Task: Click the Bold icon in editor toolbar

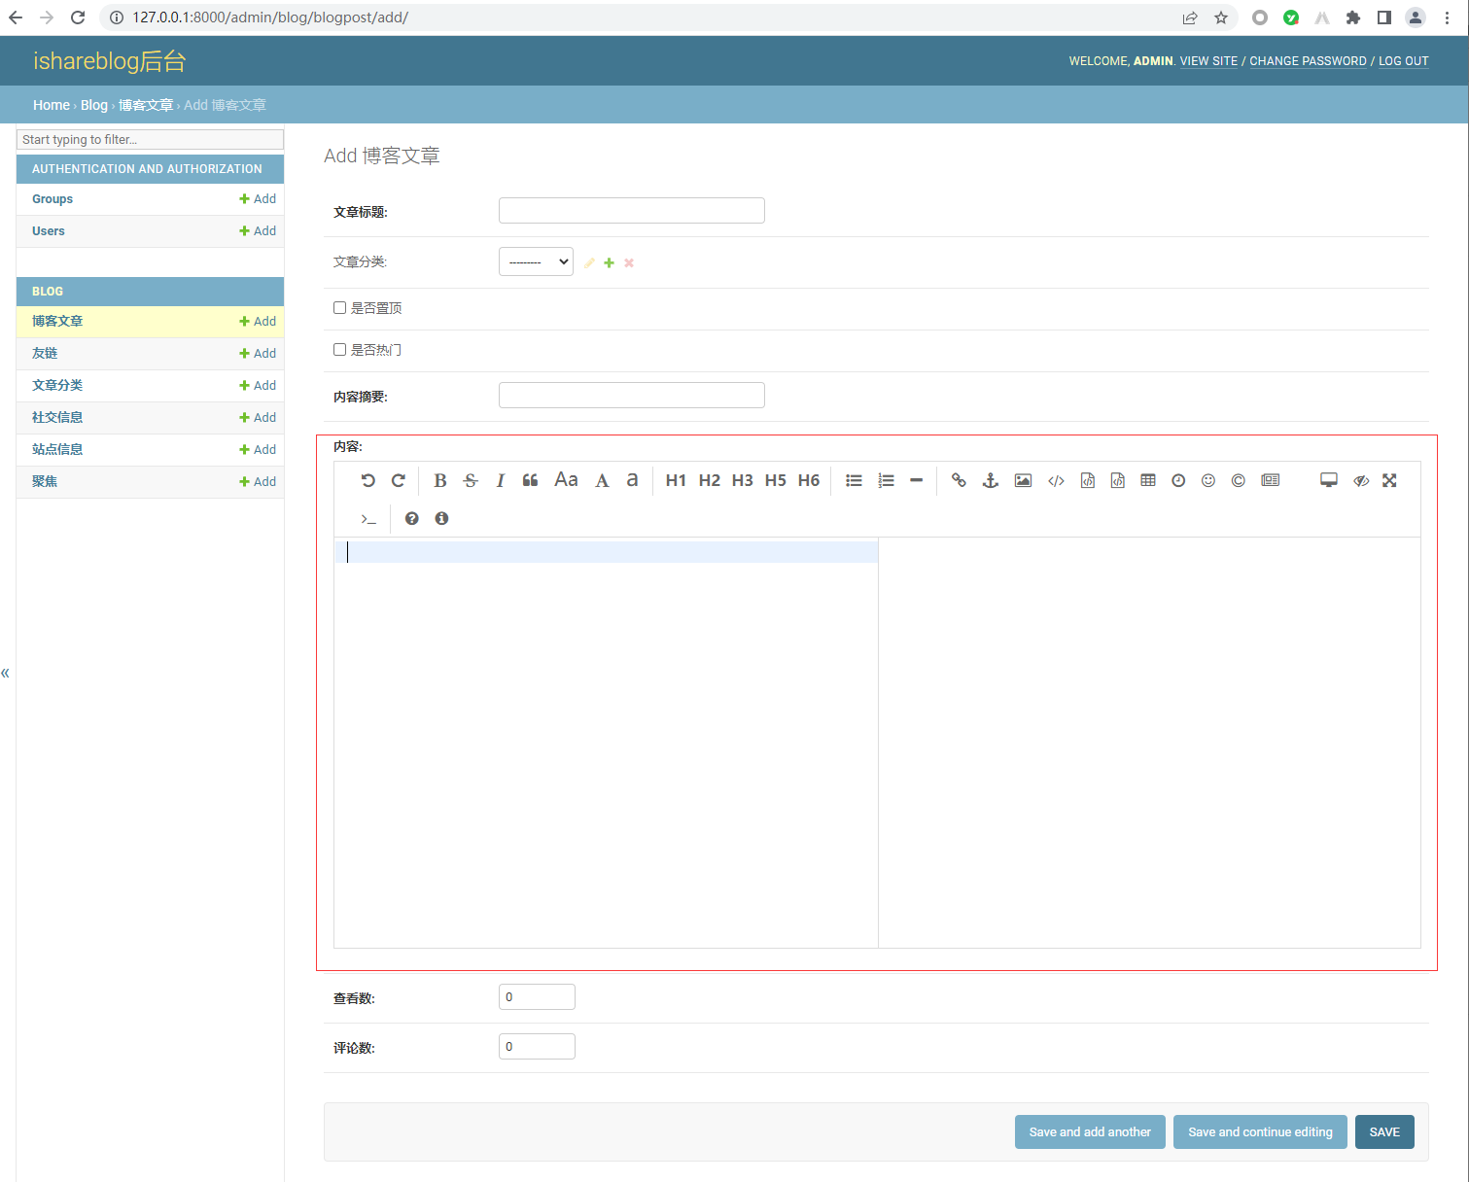Action: pyautogui.click(x=439, y=480)
